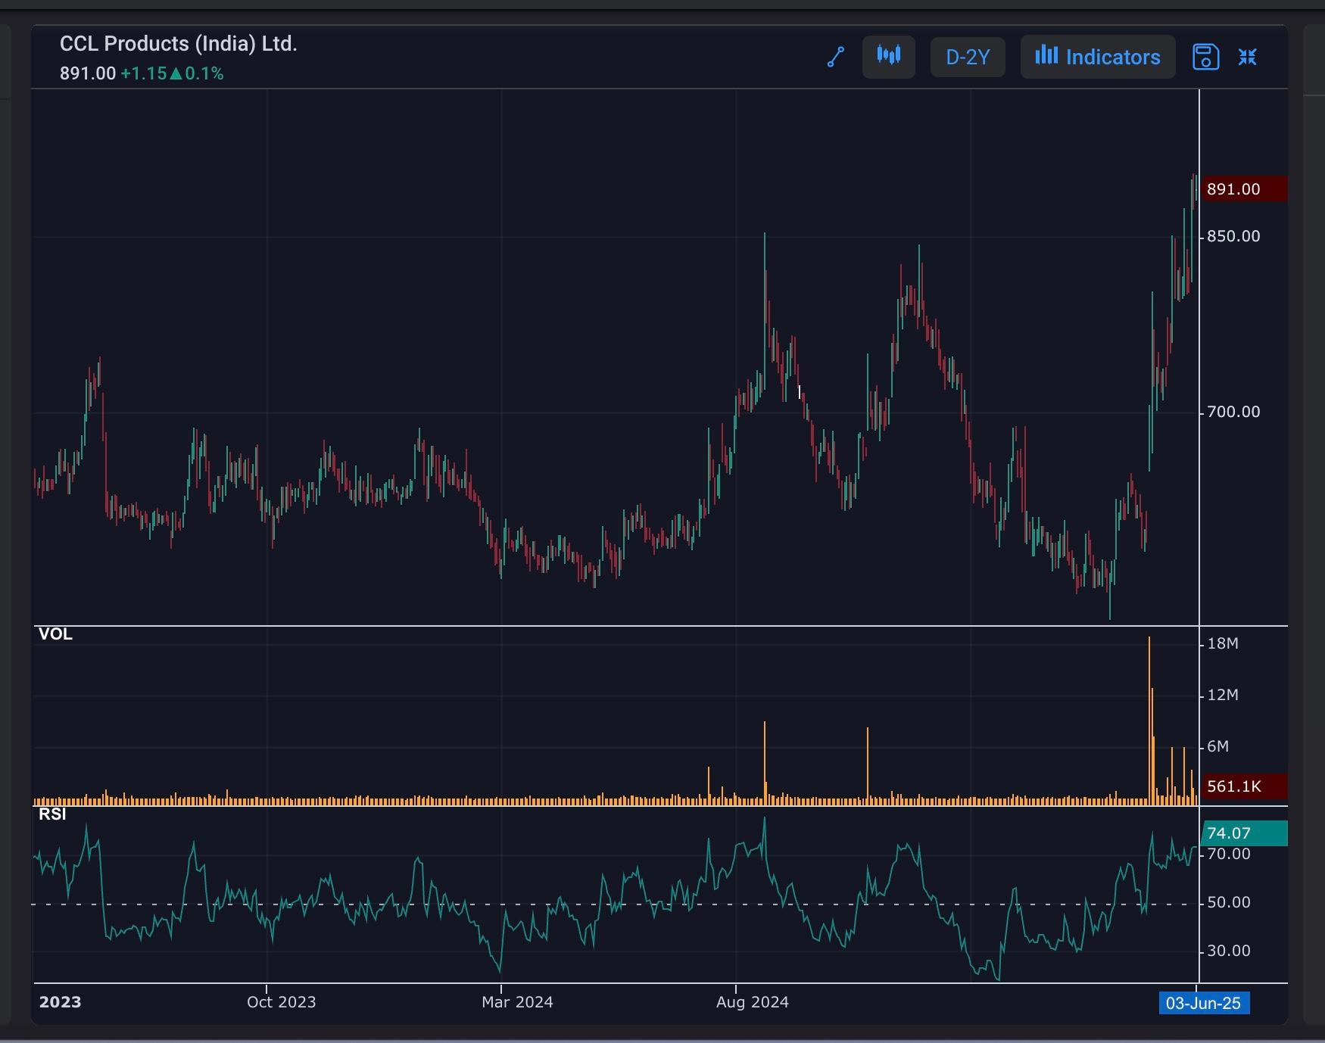This screenshot has width=1325, height=1043.
Task: Click the 561.1K volume axis tag
Action: (1244, 786)
